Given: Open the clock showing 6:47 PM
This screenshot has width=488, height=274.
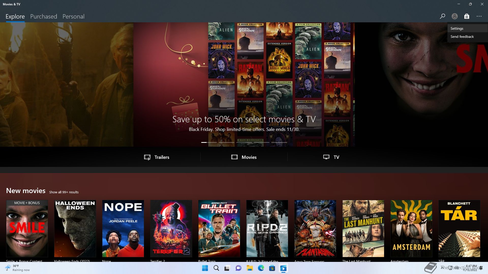Looking at the screenshot, I should [470, 268].
